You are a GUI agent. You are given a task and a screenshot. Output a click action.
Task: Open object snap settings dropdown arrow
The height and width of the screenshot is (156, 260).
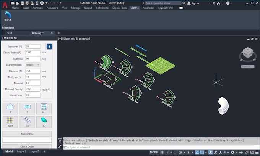206,152
